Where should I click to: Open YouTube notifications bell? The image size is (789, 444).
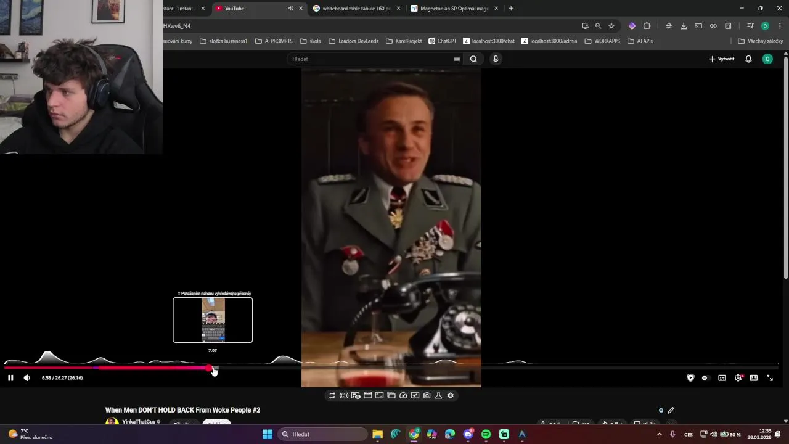(x=748, y=59)
